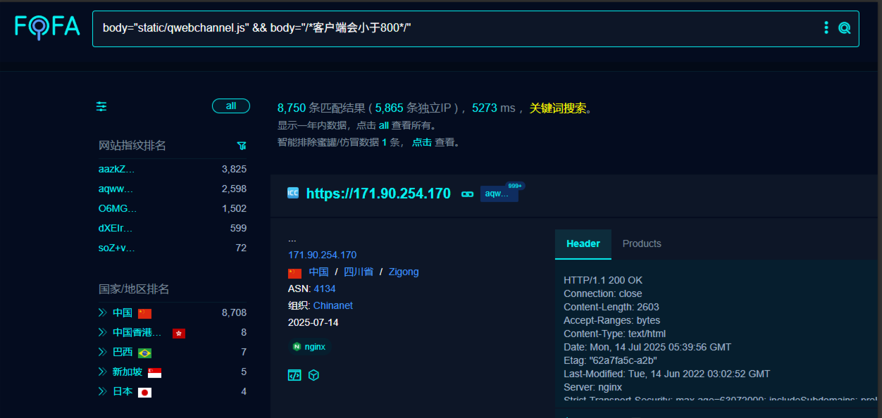Select fingerprint O6MG... in ranking
The width and height of the screenshot is (882, 418).
tap(118, 208)
